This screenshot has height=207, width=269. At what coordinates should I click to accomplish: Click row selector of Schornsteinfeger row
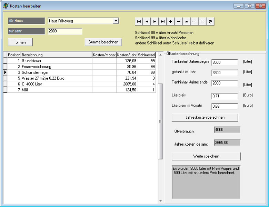coord(5,72)
